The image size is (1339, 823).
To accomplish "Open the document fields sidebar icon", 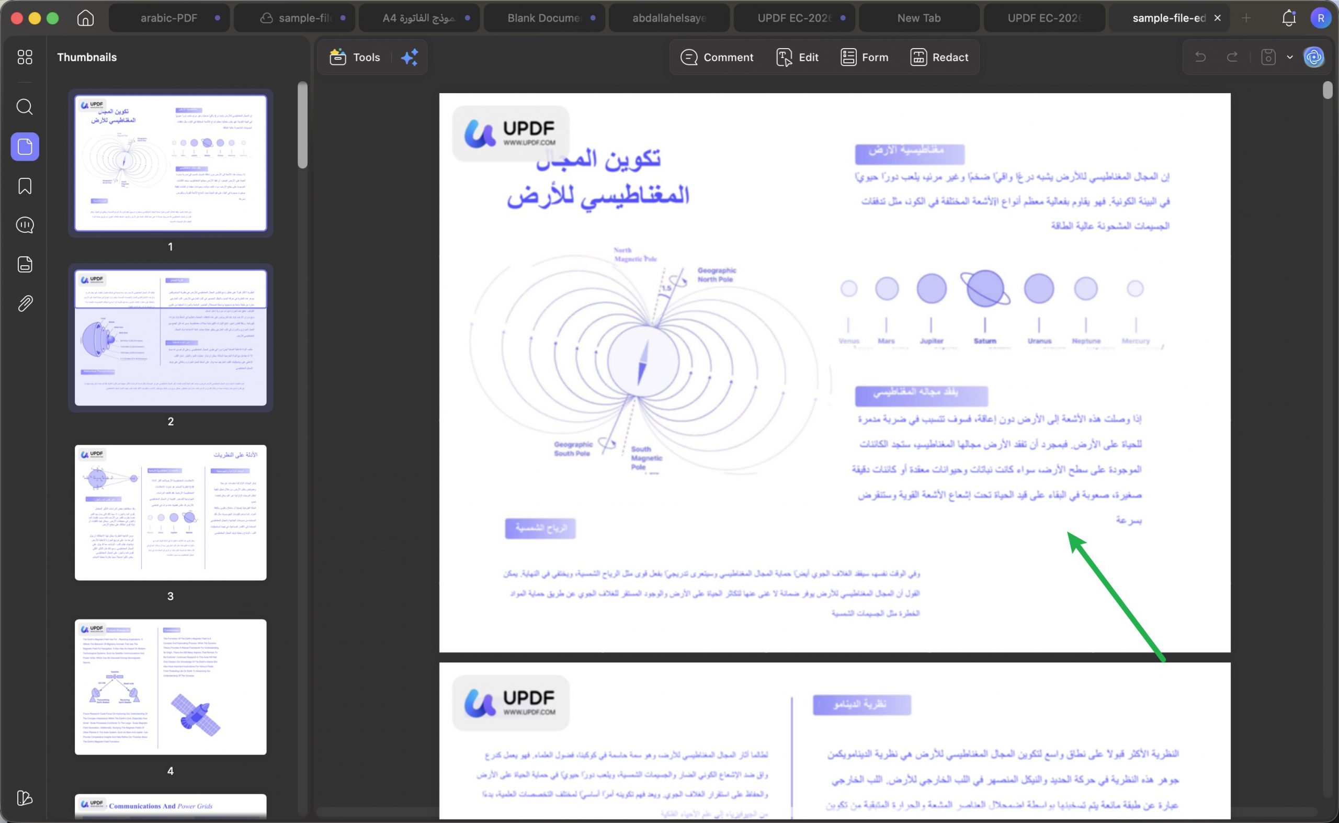I will pyautogui.click(x=25, y=264).
